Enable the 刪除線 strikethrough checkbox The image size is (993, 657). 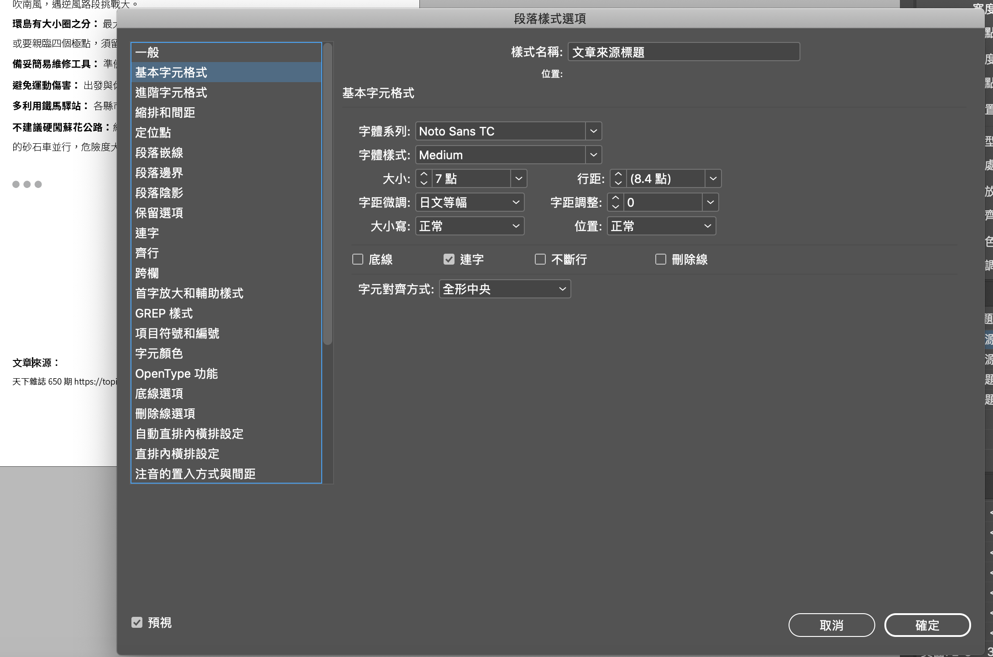[660, 260]
